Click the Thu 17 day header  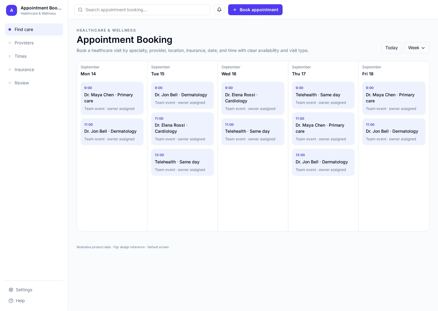(x=299, y=74)
